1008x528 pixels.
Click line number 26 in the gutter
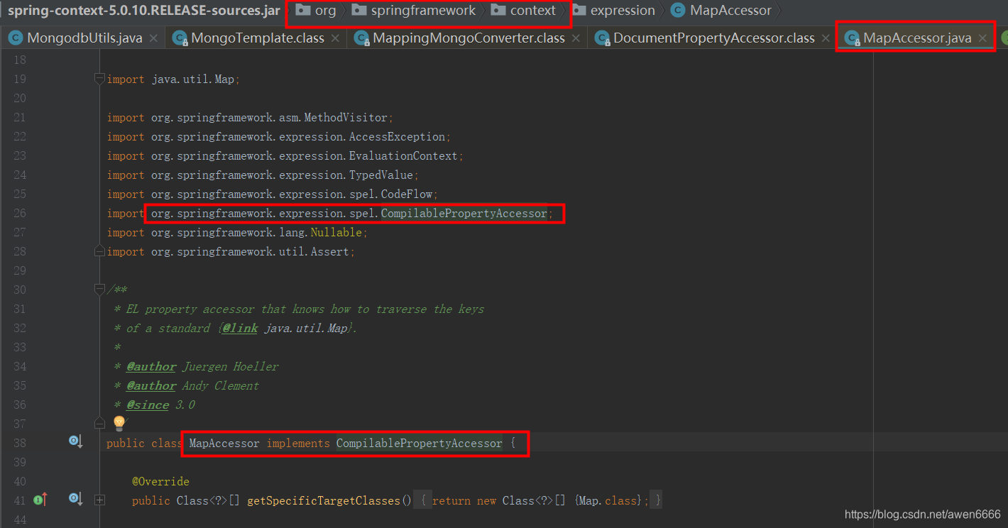click(19, 213)
